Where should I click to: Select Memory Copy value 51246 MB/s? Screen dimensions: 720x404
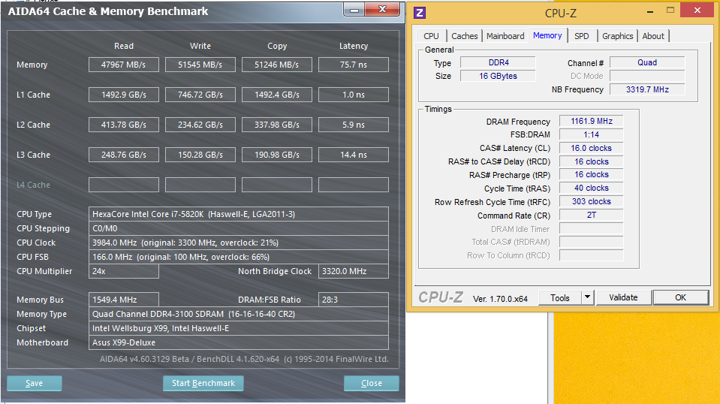(277, 65)
